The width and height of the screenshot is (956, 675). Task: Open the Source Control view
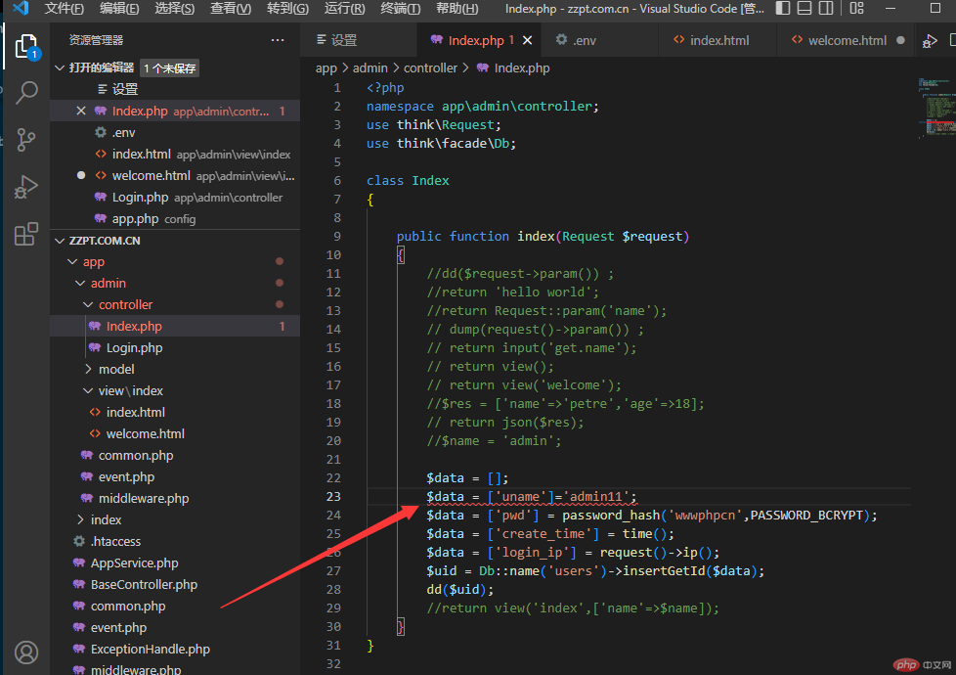(25, 140)
